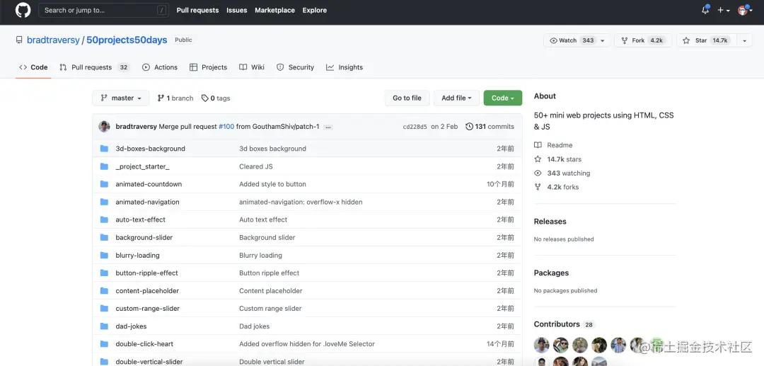Open the Readme link in About
Screen dimensions: 764x366
553,145
